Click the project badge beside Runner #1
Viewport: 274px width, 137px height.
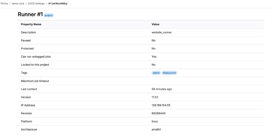coord(48,15)
